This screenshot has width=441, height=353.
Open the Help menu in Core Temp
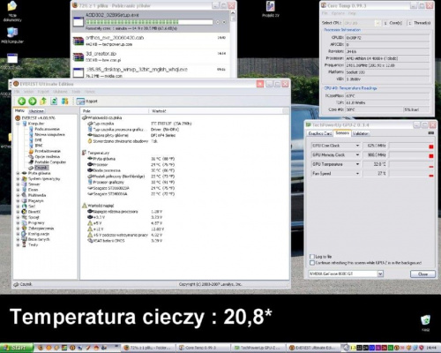(352, 13)
